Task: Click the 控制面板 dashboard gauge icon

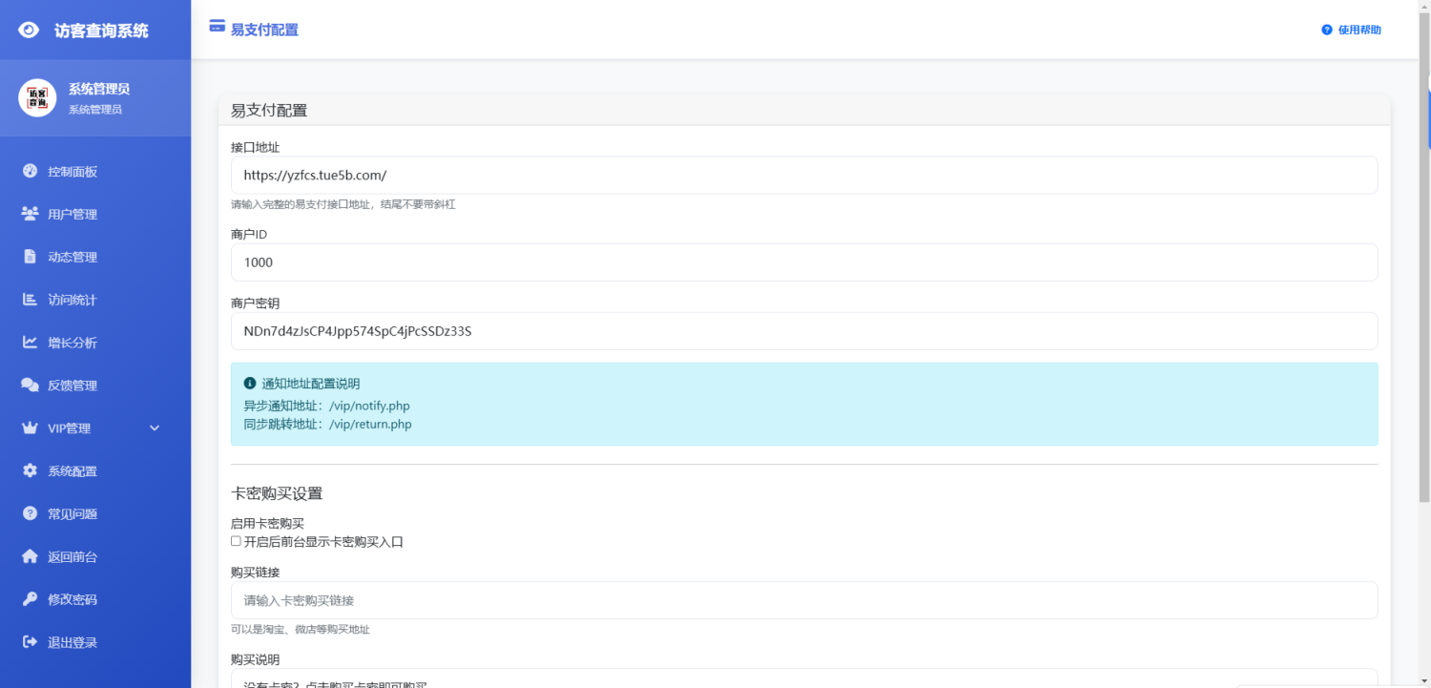Action: [x=30, y=172]
